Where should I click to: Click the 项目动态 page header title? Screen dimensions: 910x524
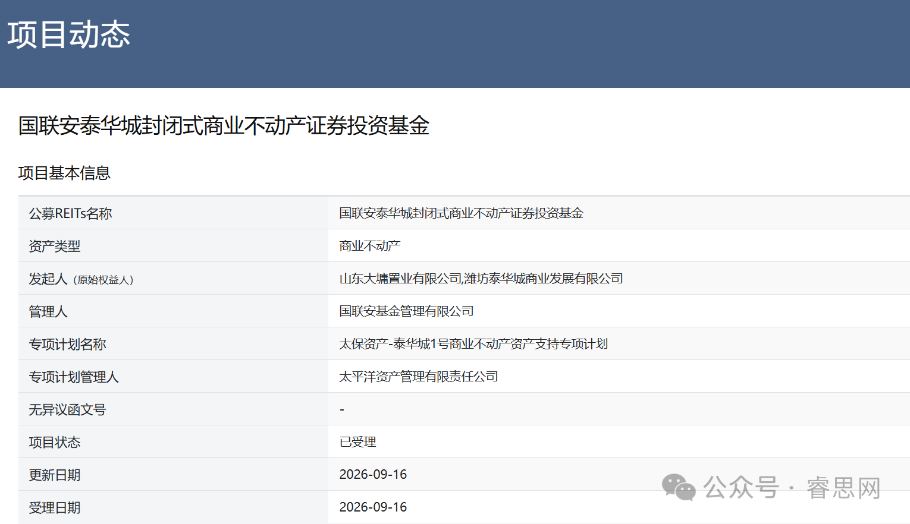[x=69, y=34]
